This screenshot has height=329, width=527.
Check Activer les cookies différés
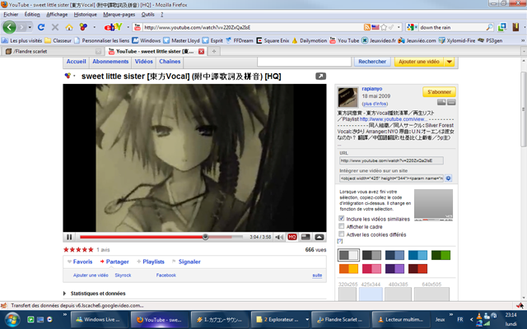coord(341,234)
